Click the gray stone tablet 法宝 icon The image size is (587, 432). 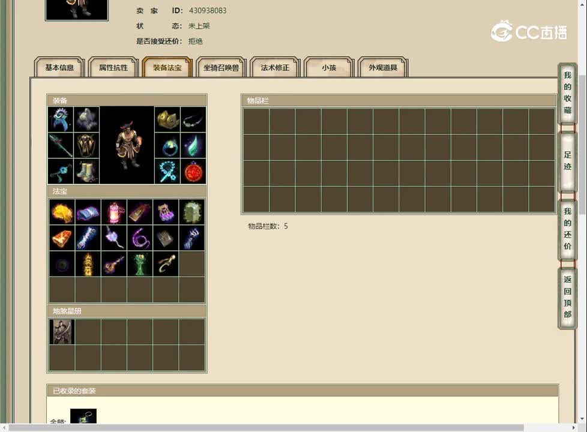(166, 238)
